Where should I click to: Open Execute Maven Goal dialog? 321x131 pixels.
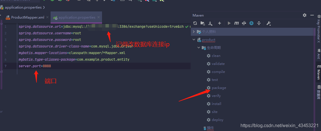pyautogui.click(x=237, y=23)
